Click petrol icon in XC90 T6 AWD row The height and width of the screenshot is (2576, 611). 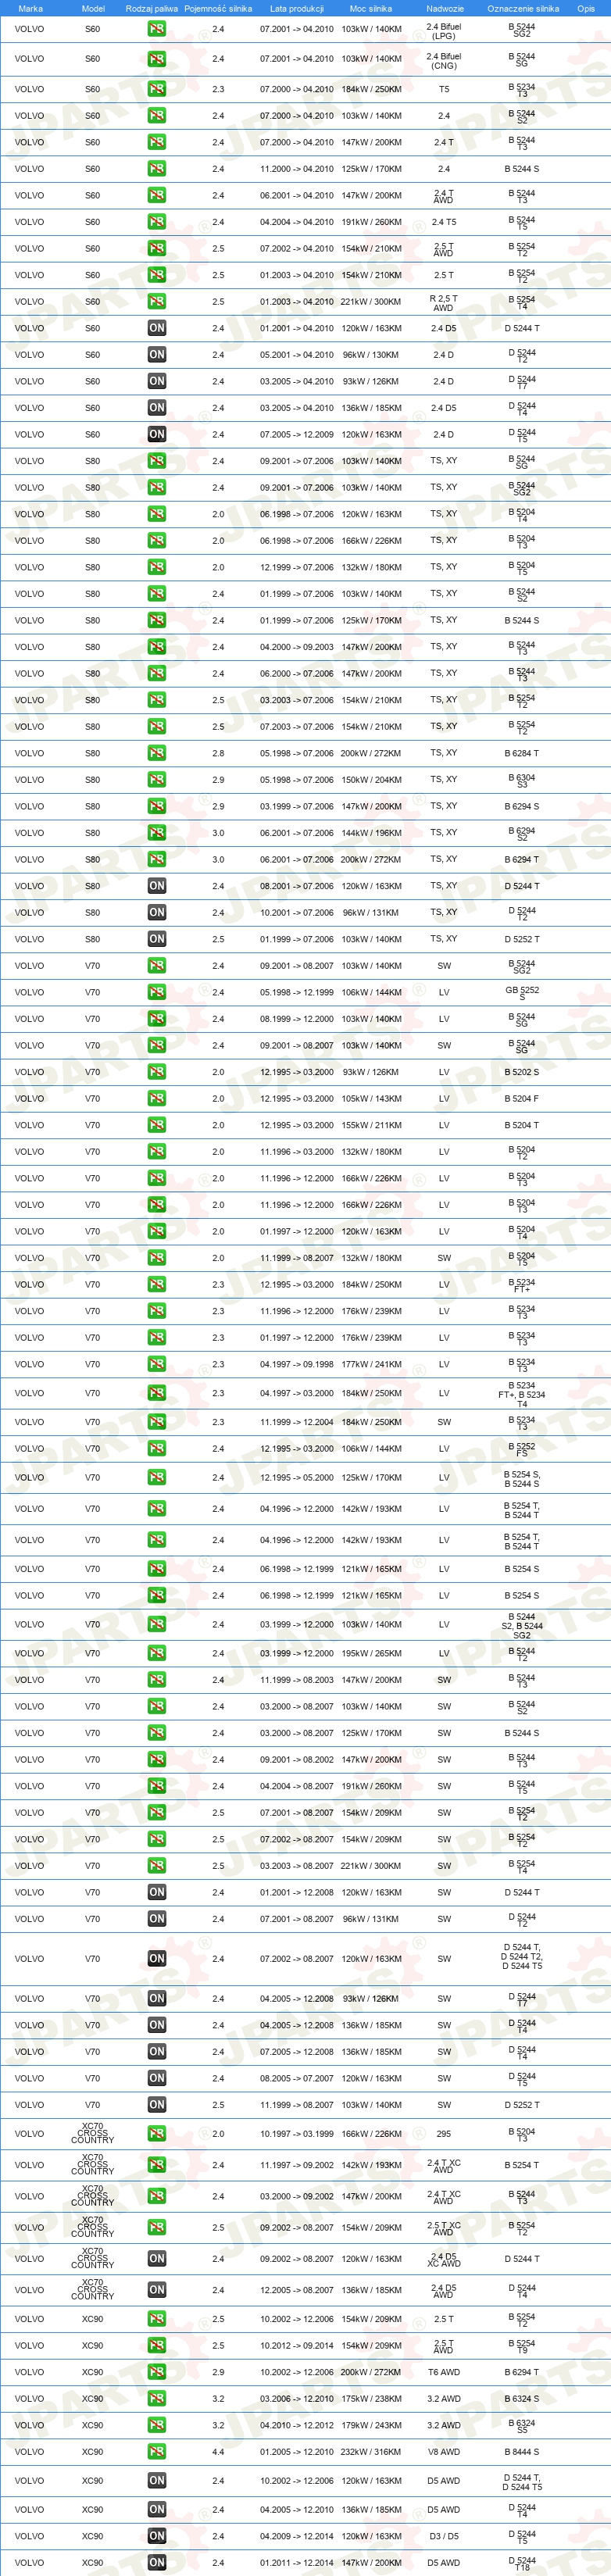[x=157, y=2372]
